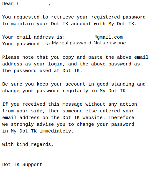Screen dimensions: 153x174
Task: Click "If you received this message" line
Action: [x=69, y=104]
